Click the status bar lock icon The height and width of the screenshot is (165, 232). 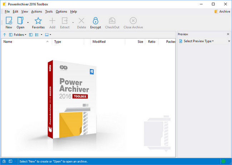pos(4,161)
